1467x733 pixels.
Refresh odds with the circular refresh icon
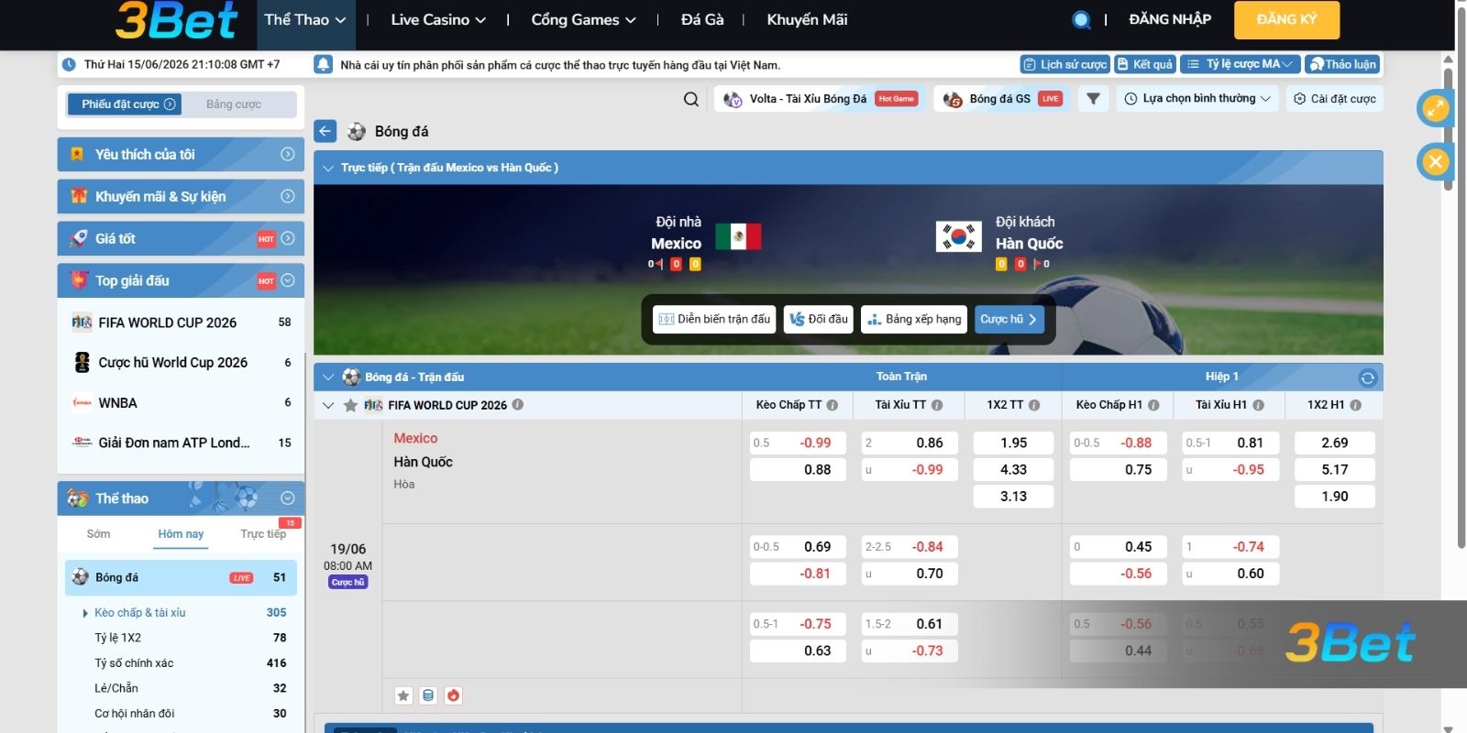[1368, 377]
